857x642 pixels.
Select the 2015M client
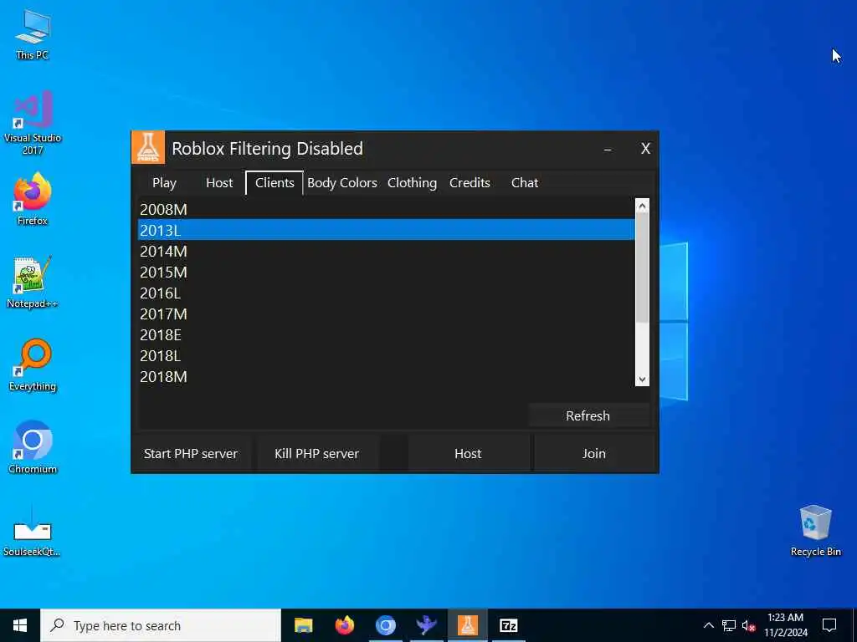[x=386, y=272]
